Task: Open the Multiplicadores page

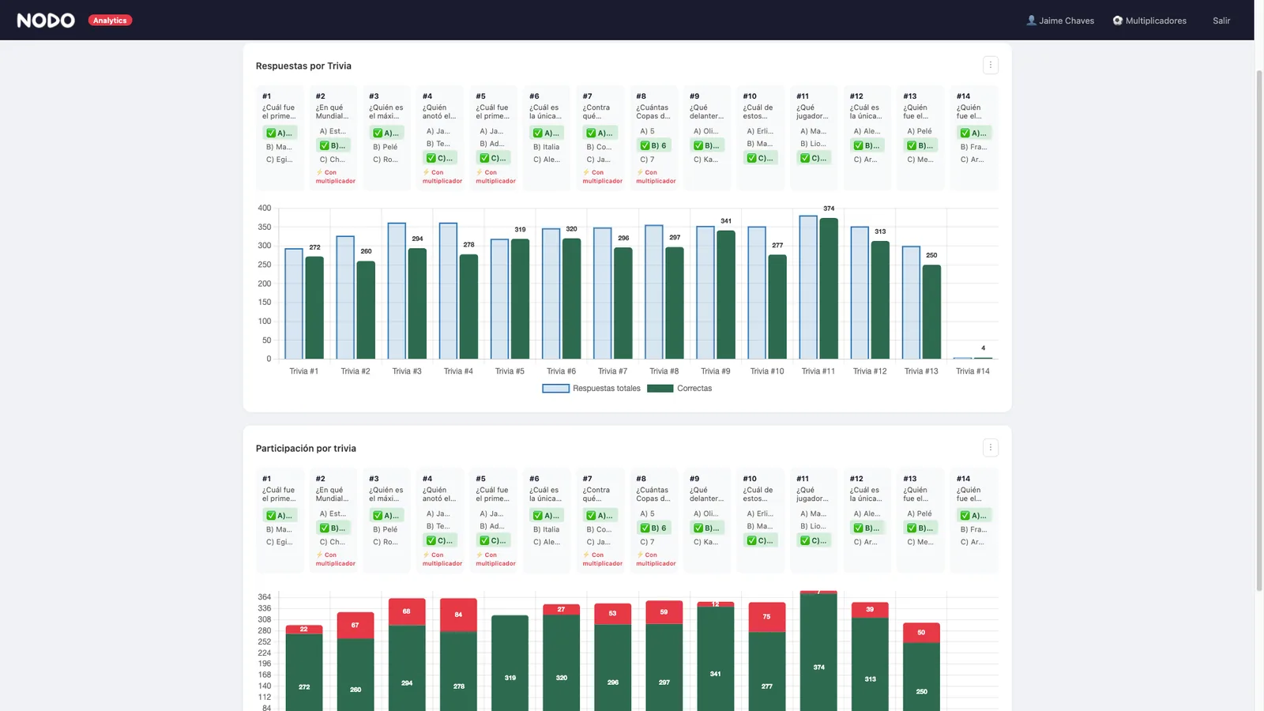Action: point(1149,21)
